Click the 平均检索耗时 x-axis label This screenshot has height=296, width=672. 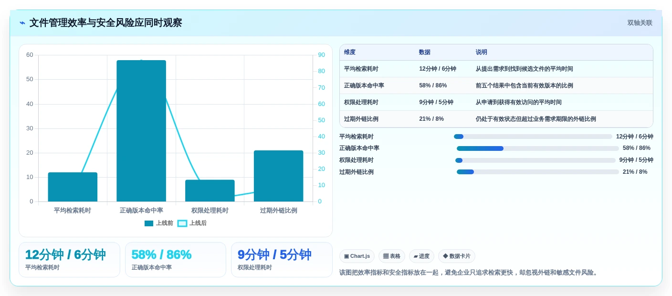(x=73, y=211)
